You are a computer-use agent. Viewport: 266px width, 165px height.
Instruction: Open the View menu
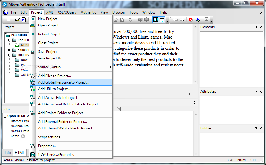click(104, 12)
